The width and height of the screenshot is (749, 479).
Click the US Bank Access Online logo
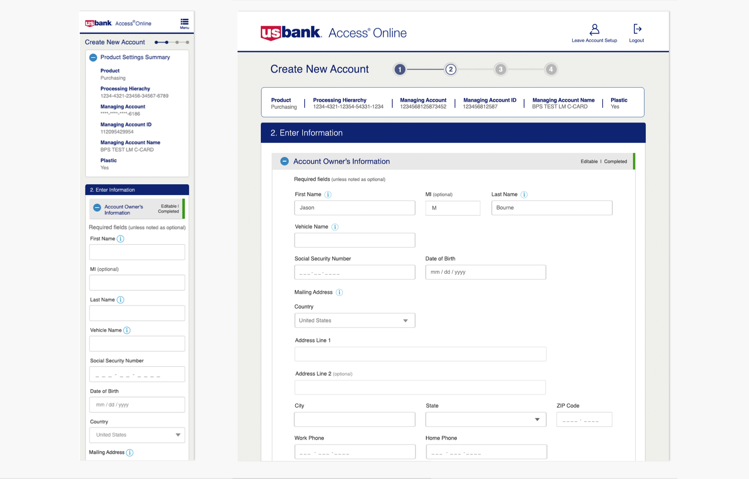pyautogui.click(x=333, y=33)
